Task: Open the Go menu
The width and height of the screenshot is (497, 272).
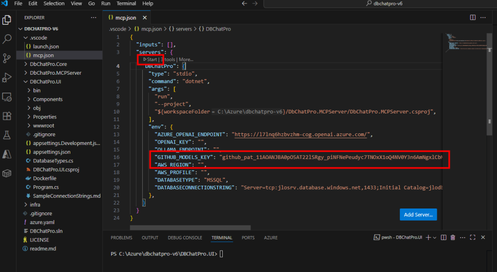Action: click(x=92, y=3)
